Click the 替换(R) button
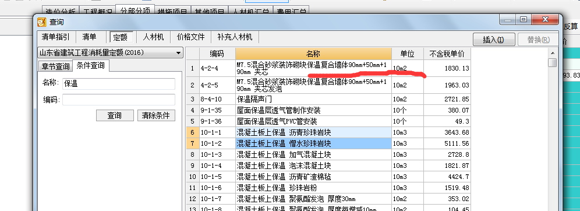Screen dimensions: 580x211 click(538, 40)
